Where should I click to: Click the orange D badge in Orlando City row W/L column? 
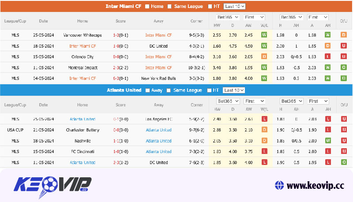(264, 56)
